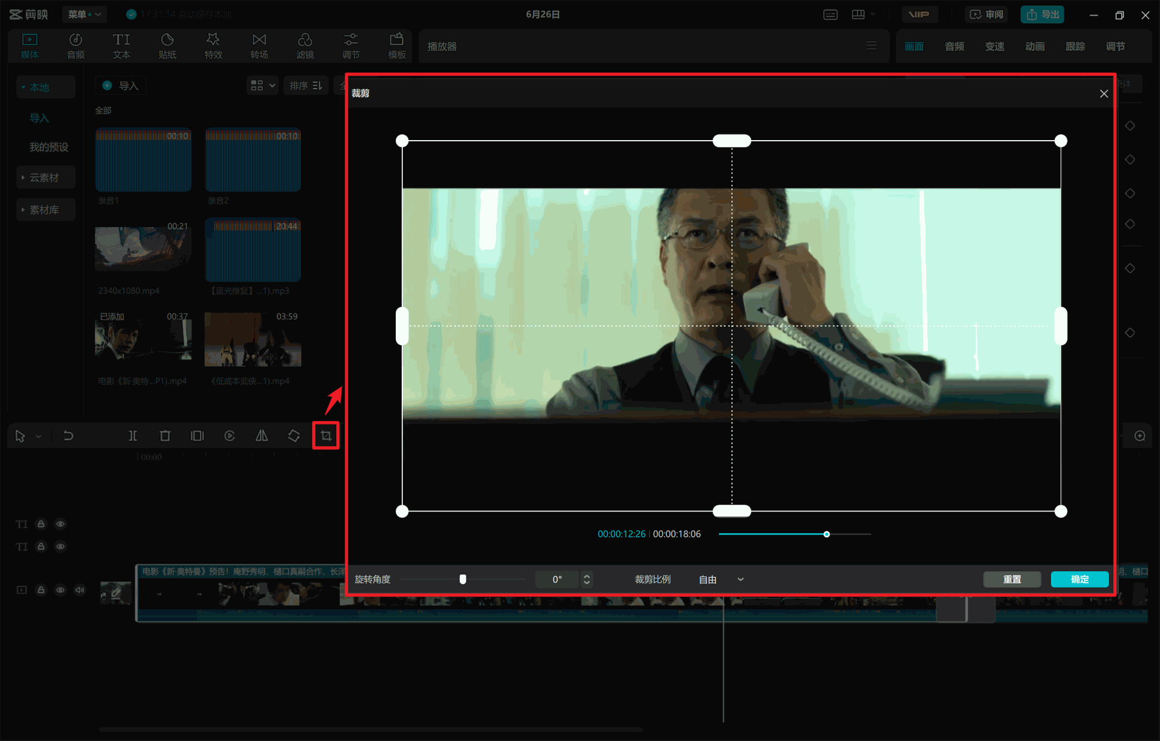
Task: Open the layout switch icon in title bar
Action: click(x=858, y=14)
